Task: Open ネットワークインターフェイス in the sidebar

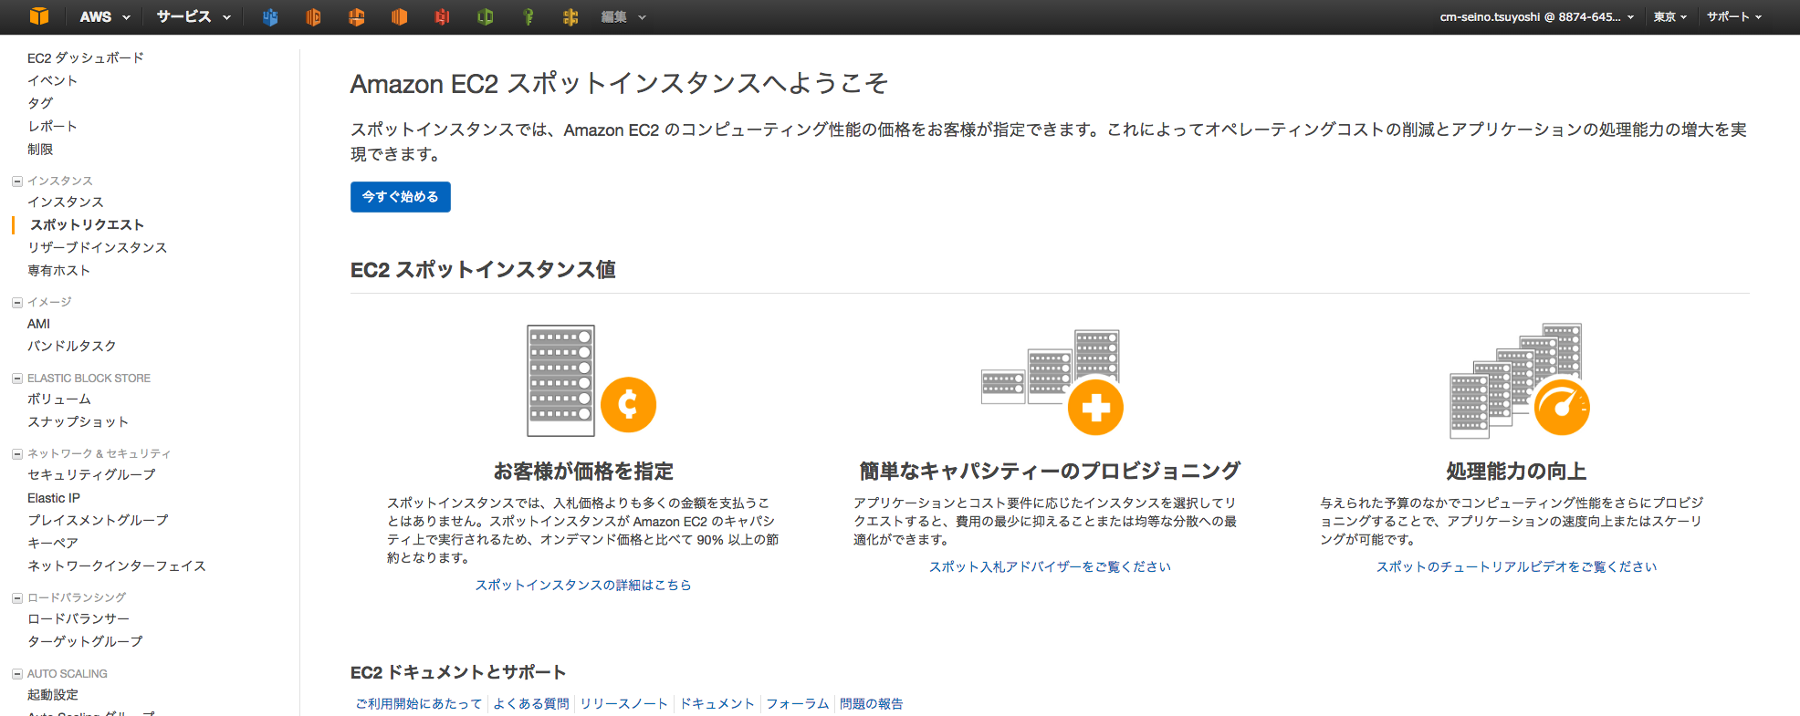Action: [x=117, y=566]
